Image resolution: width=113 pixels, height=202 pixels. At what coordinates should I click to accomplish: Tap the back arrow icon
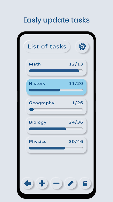pyautogui.click(x=28, y=183)
